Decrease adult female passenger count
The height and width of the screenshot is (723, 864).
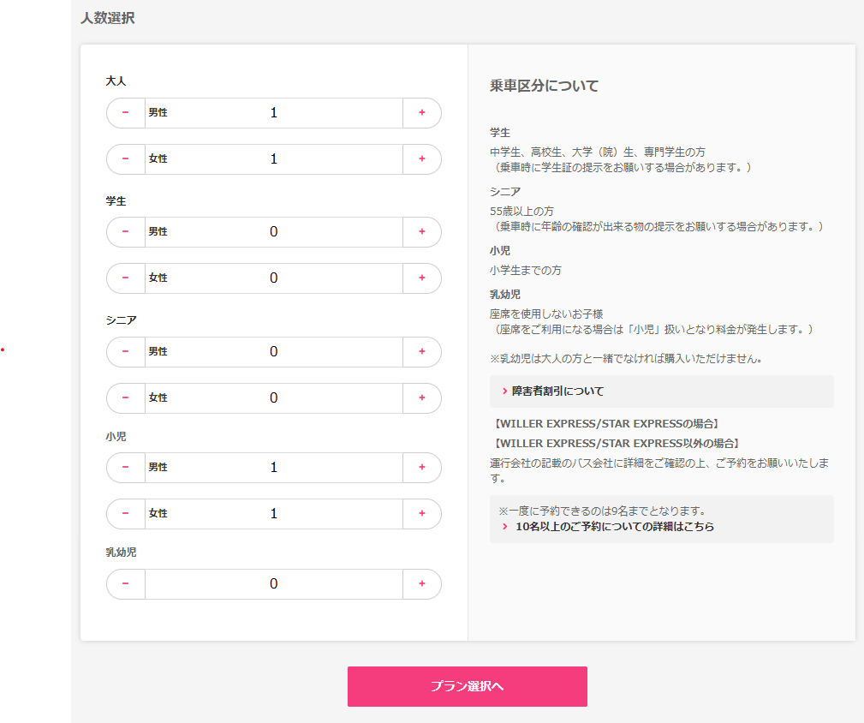coord(125,159)
